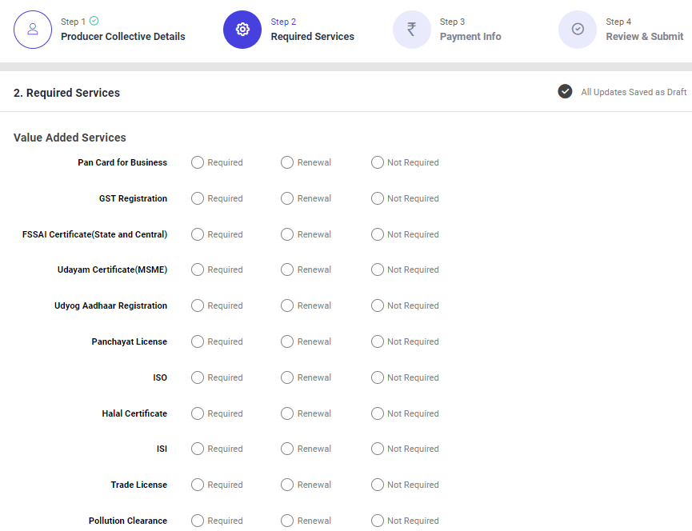Click the green Step 1 completed tick
Viewport: 692px width, 531px height.
coord(94,21)
